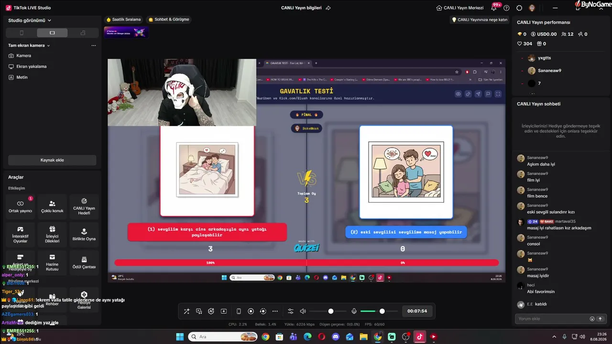Screen dimensions: 612x344
Task: Select the Metin source
Action: pos(18,77)
